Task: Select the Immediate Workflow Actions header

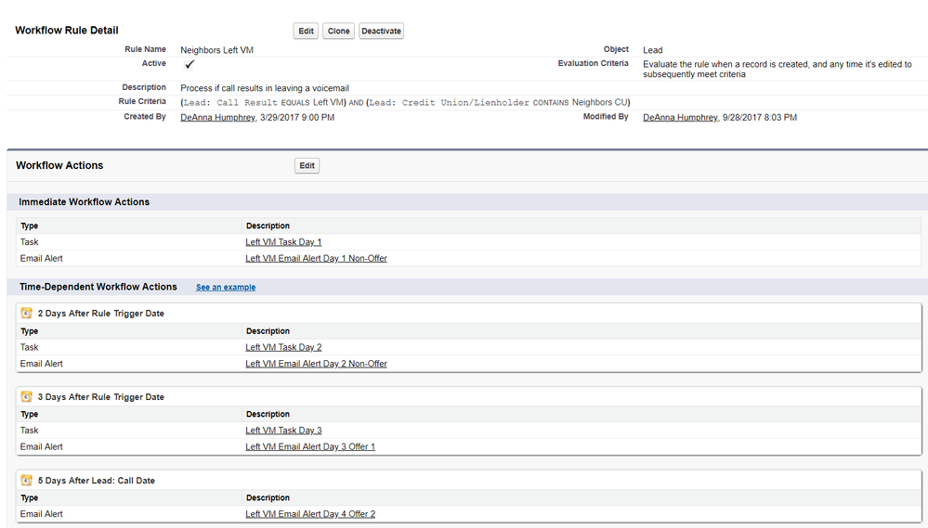Action: click(85, 201)
